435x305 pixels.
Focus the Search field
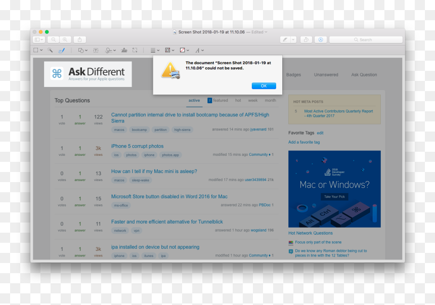(x=366, y=39)
